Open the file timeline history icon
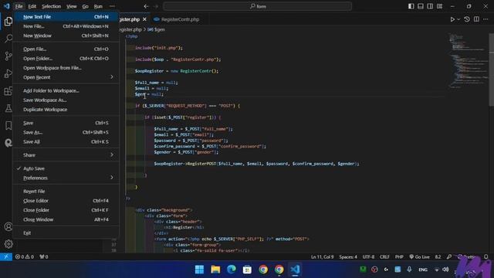This screenshot has width=494, height=278. [x=467, y=19]
